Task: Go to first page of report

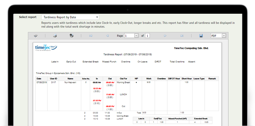Action: 91,36
